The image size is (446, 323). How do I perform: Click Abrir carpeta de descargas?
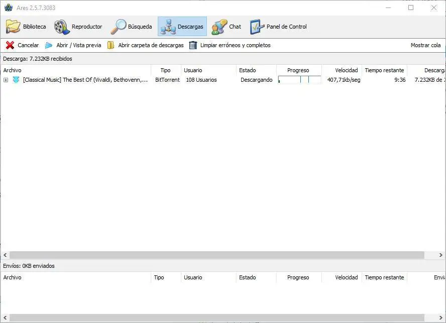(x=151, y=45)
